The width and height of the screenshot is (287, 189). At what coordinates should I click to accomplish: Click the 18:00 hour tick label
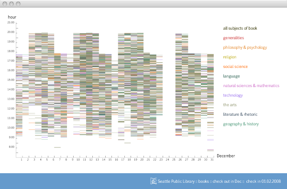(11, 51)
